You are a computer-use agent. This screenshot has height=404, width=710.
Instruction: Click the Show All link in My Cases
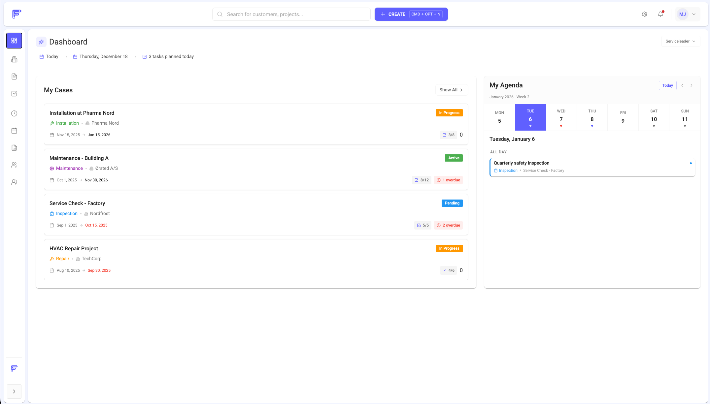(x=451, y=90)
